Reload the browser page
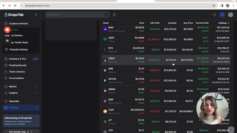 15,6
